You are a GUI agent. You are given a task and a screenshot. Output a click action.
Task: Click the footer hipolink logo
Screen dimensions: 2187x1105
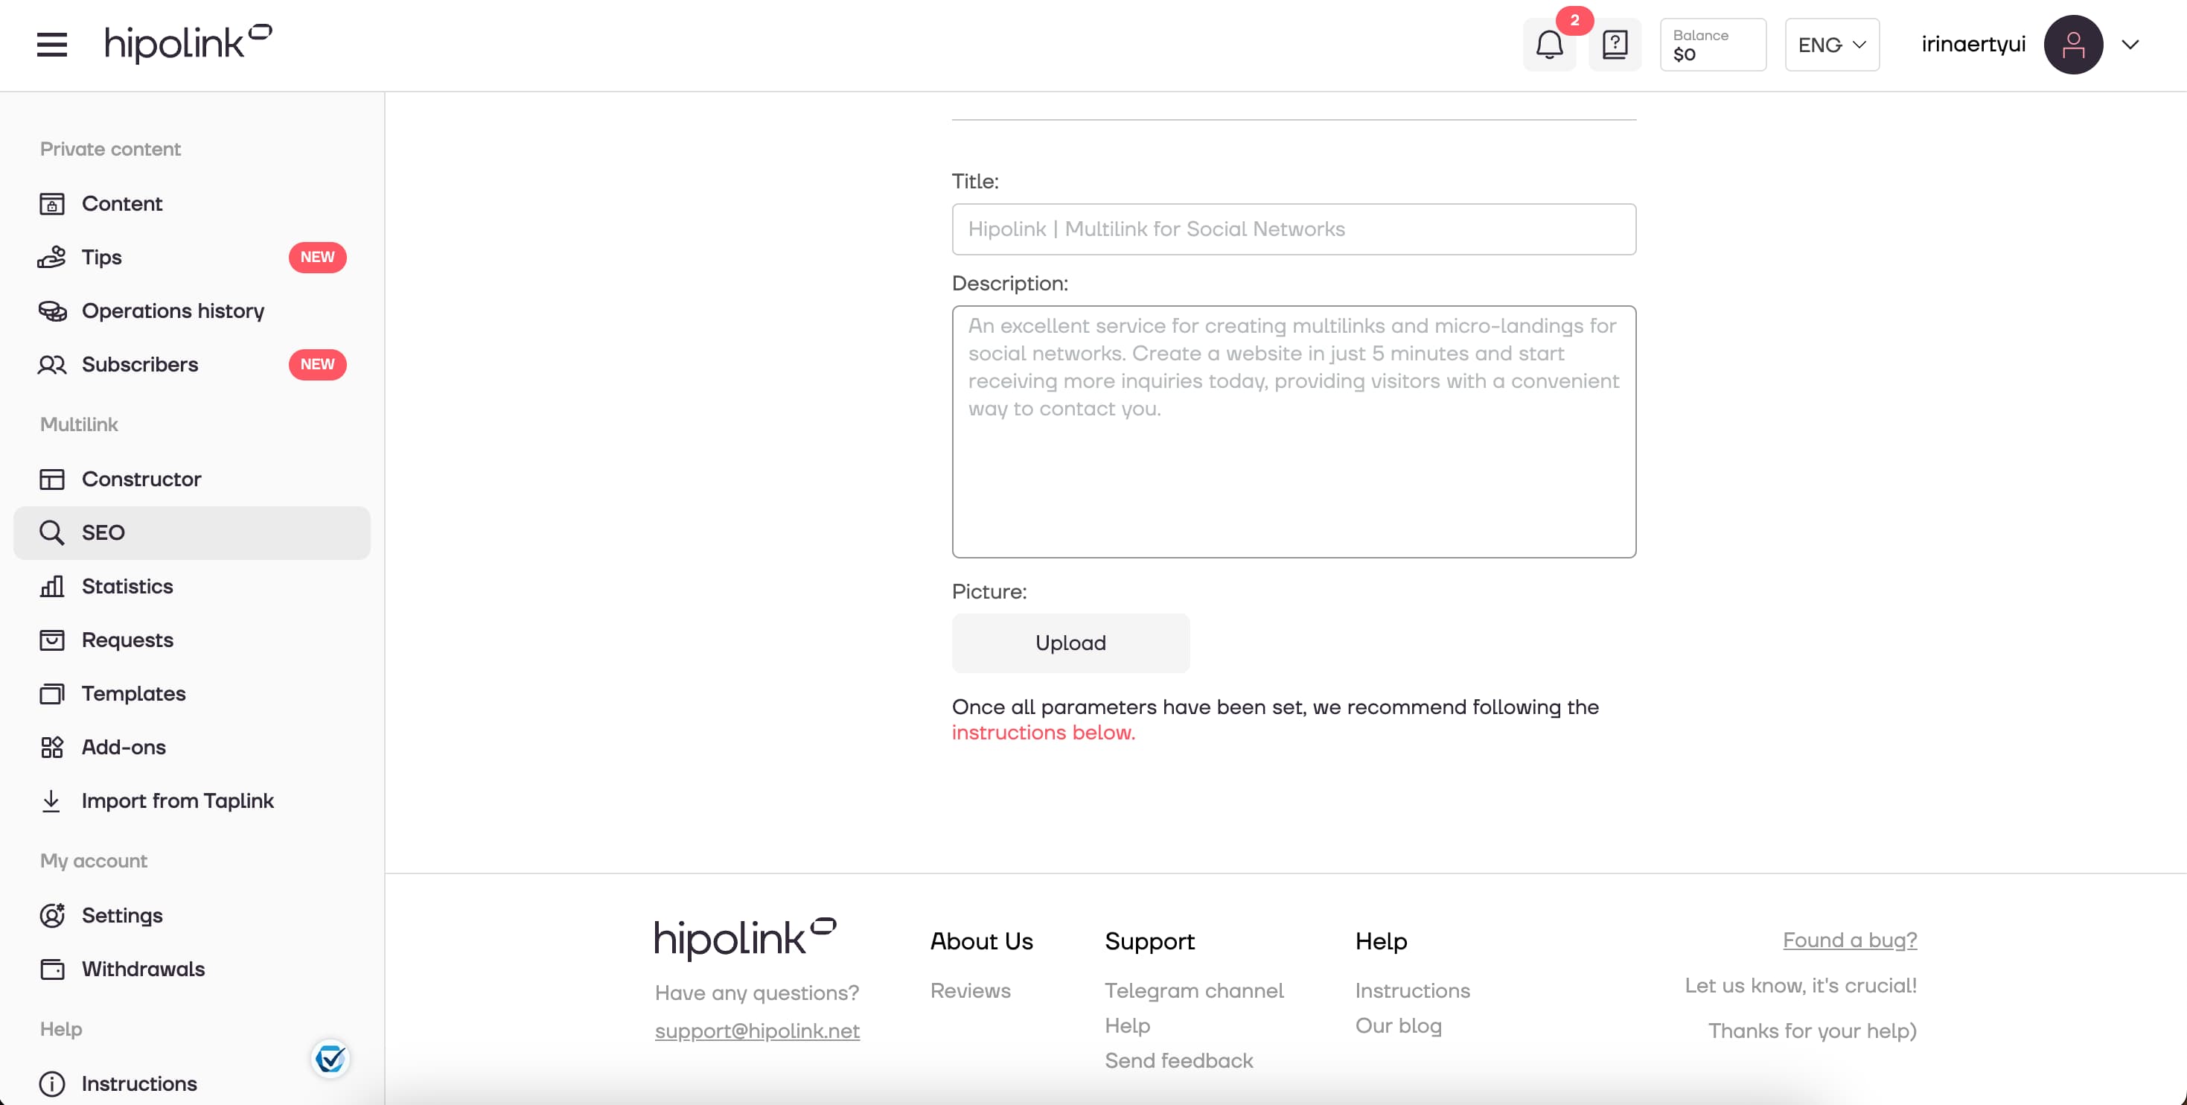745,938
